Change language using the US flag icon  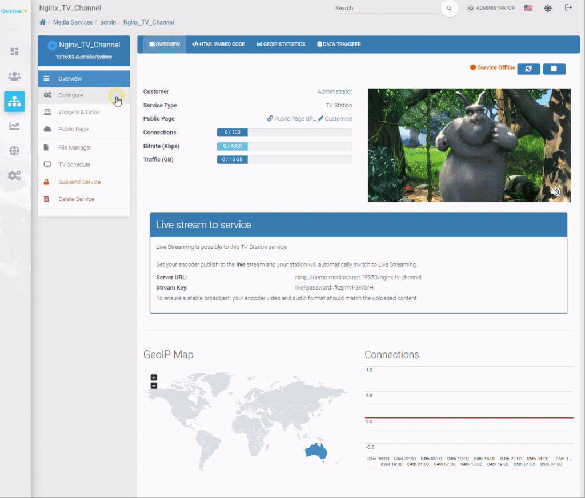pyautogui.click(x=528, y=8)
